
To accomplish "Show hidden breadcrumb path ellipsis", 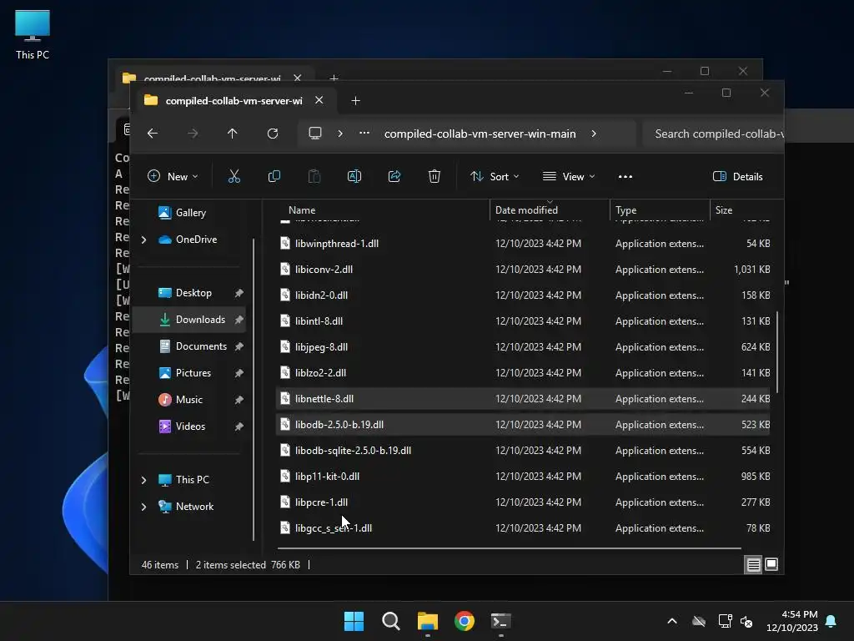I will point(364,133).
